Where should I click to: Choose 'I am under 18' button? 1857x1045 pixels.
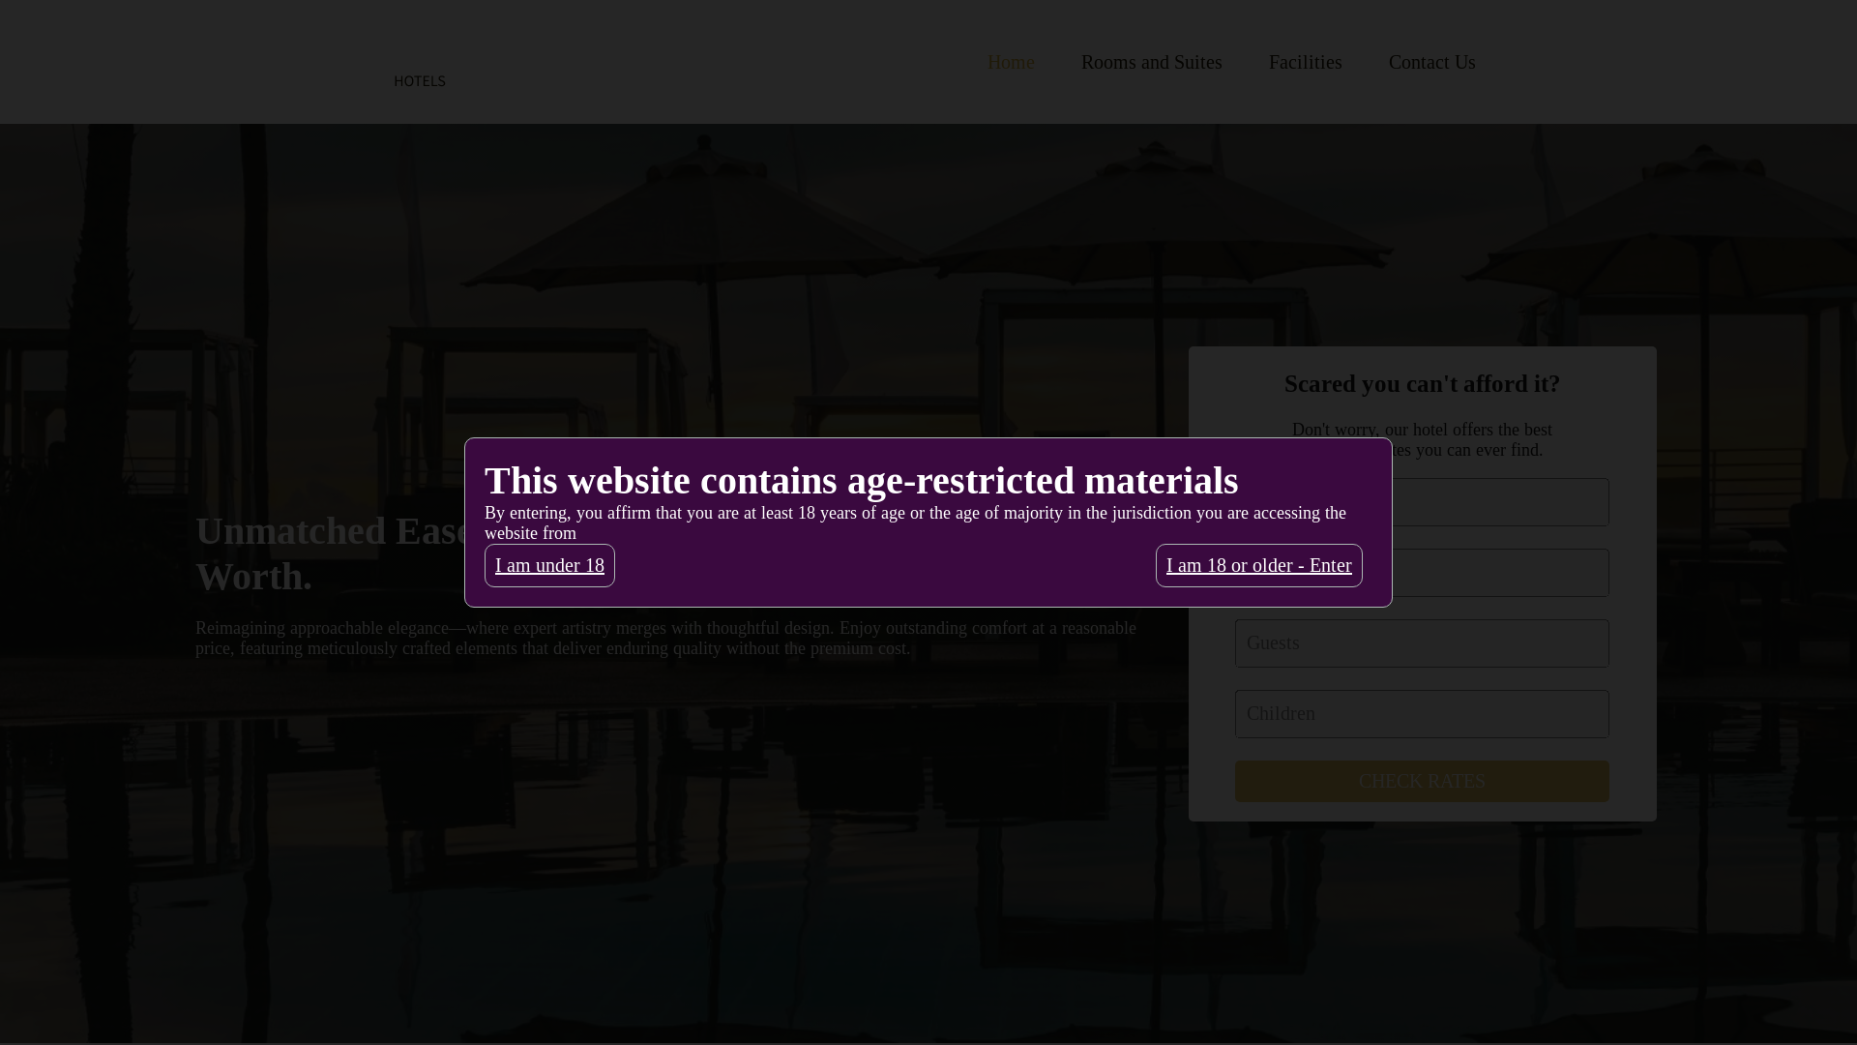(549, 565)
